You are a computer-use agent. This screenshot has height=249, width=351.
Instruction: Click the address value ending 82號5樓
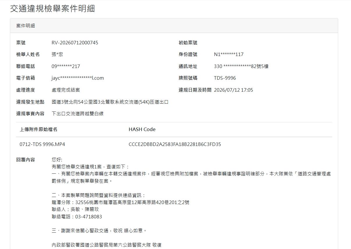[x=241, y=66]
